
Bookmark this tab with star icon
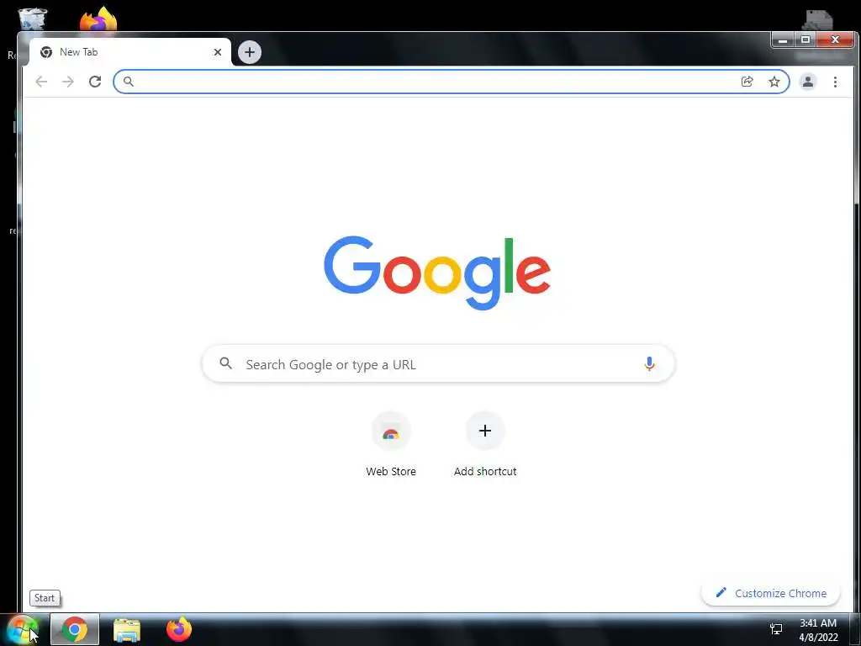tap(774, 82)
